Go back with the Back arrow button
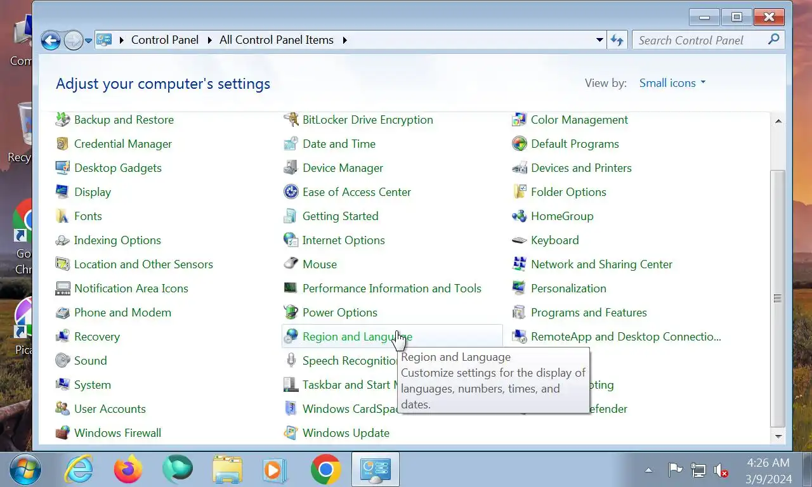 pos(51,40)
